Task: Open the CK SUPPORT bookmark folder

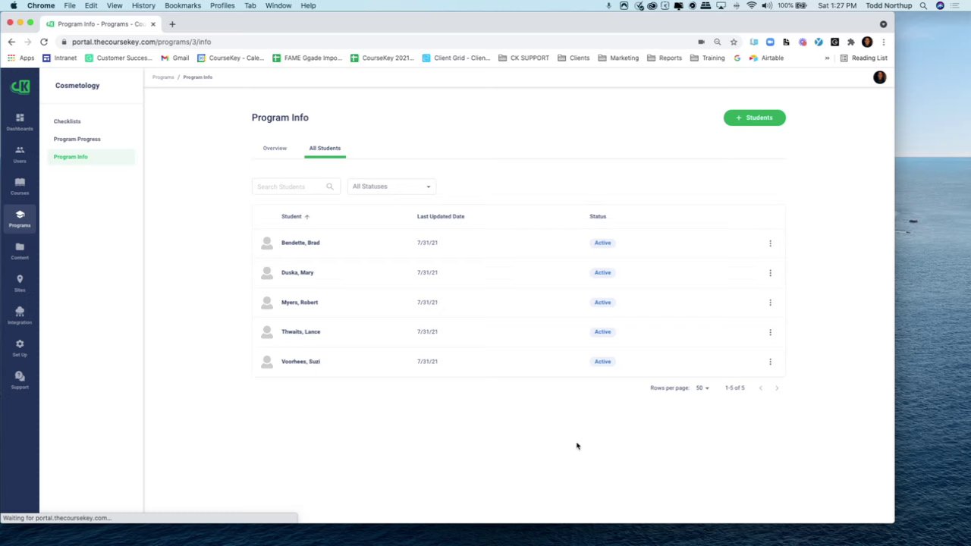Action: tap(523, 58)
